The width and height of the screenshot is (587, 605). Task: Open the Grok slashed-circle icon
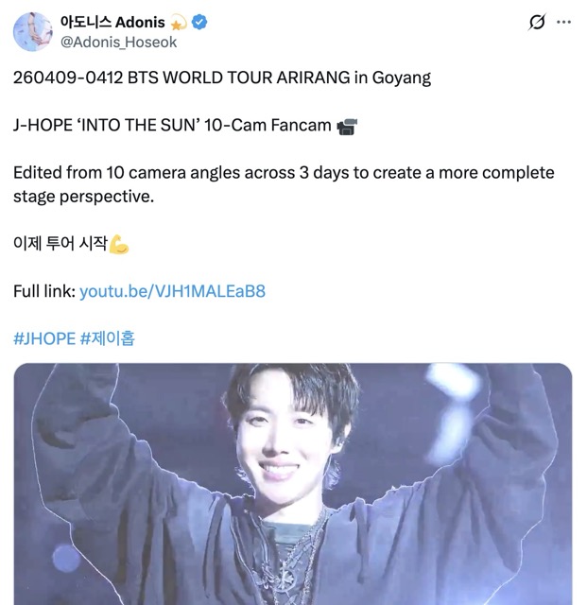537,22
